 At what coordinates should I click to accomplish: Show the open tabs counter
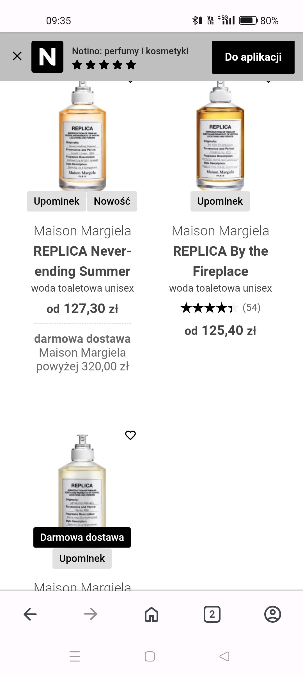[x=212, y=614]
